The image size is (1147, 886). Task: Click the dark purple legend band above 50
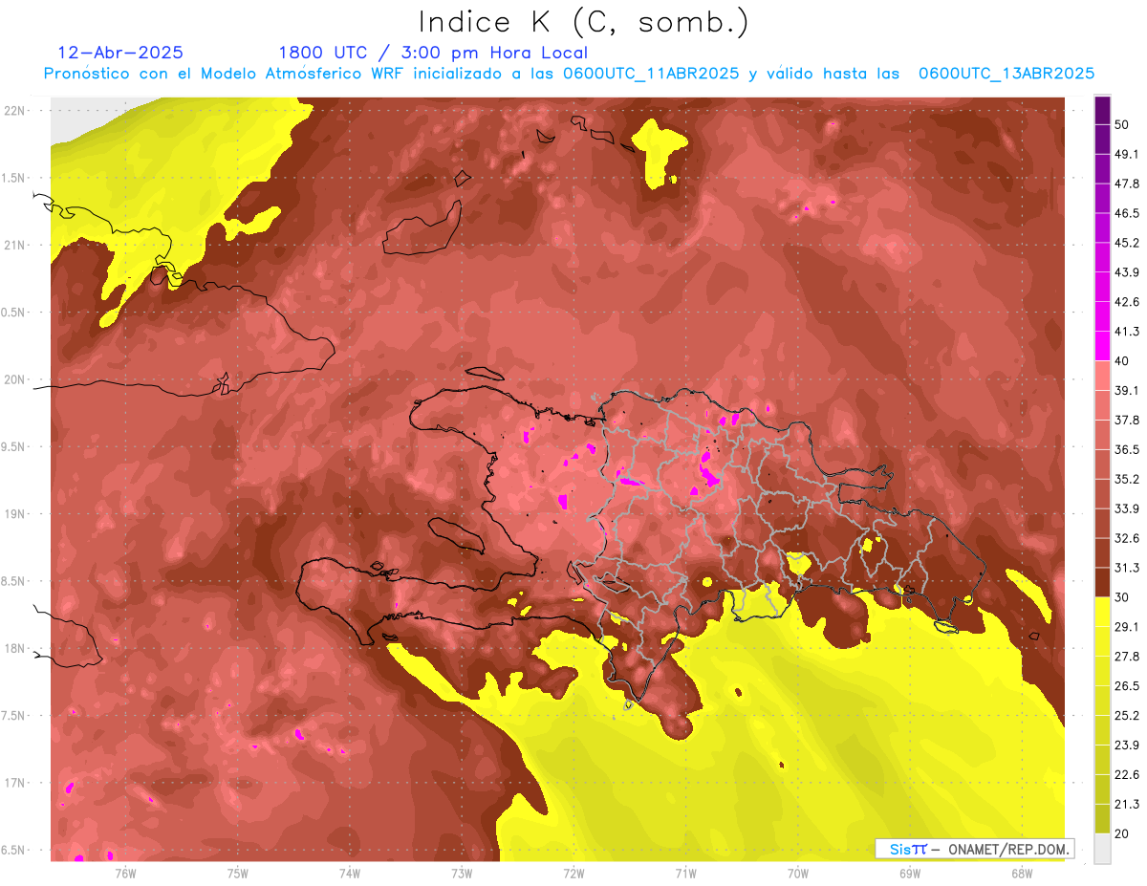(x=1102, y=110)
